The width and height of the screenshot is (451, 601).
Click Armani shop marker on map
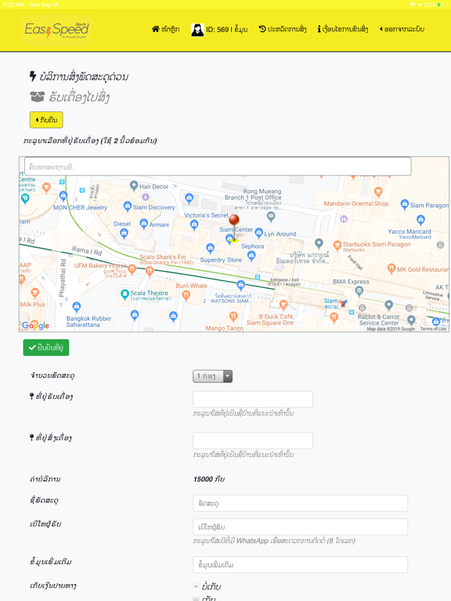coord(144,224)
